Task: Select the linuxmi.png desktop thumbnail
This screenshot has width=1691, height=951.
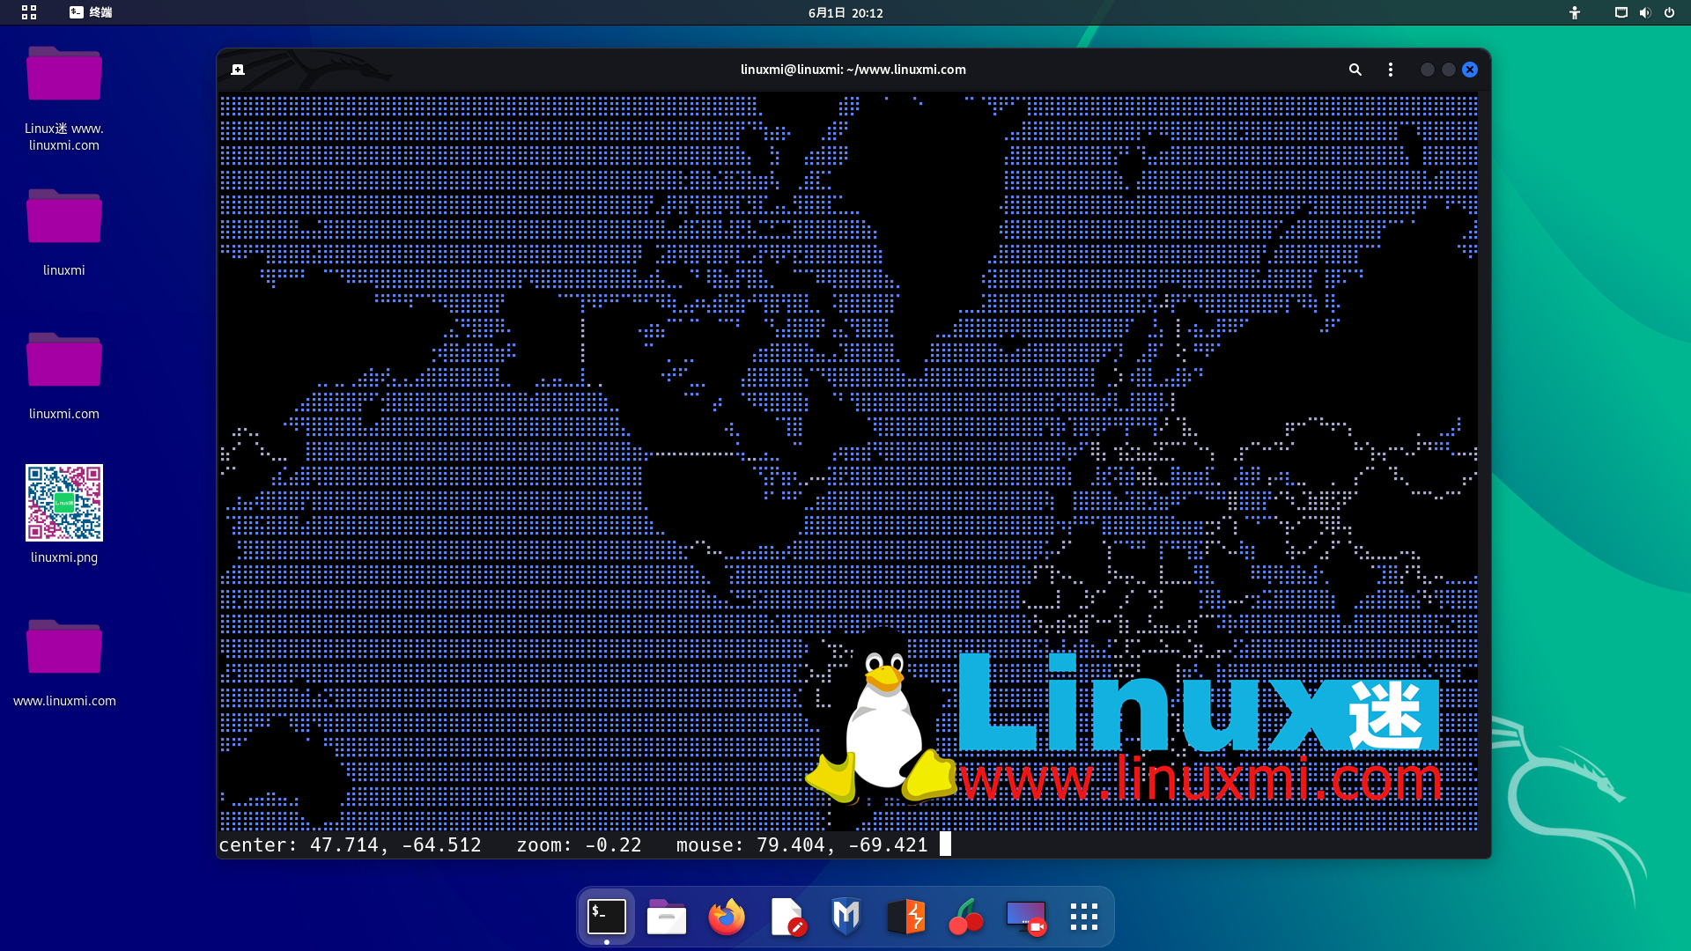Action: [x=64, y=503]
